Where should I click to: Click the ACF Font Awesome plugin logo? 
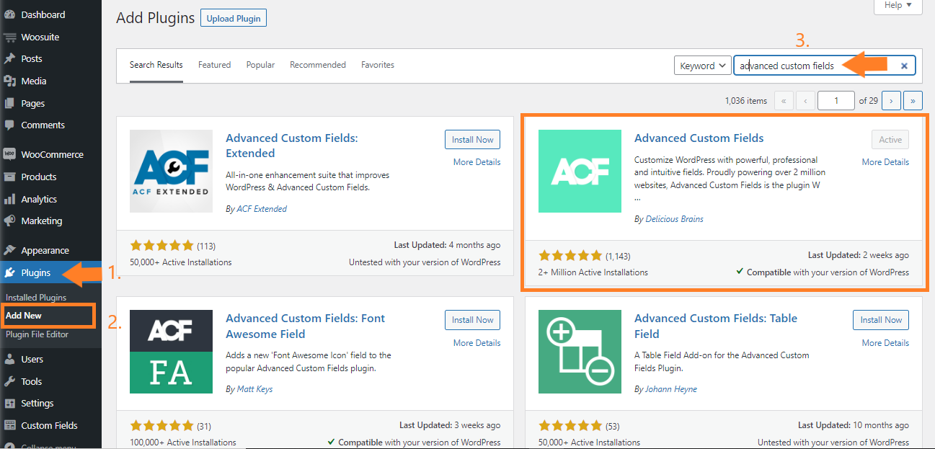coord(171,352)
